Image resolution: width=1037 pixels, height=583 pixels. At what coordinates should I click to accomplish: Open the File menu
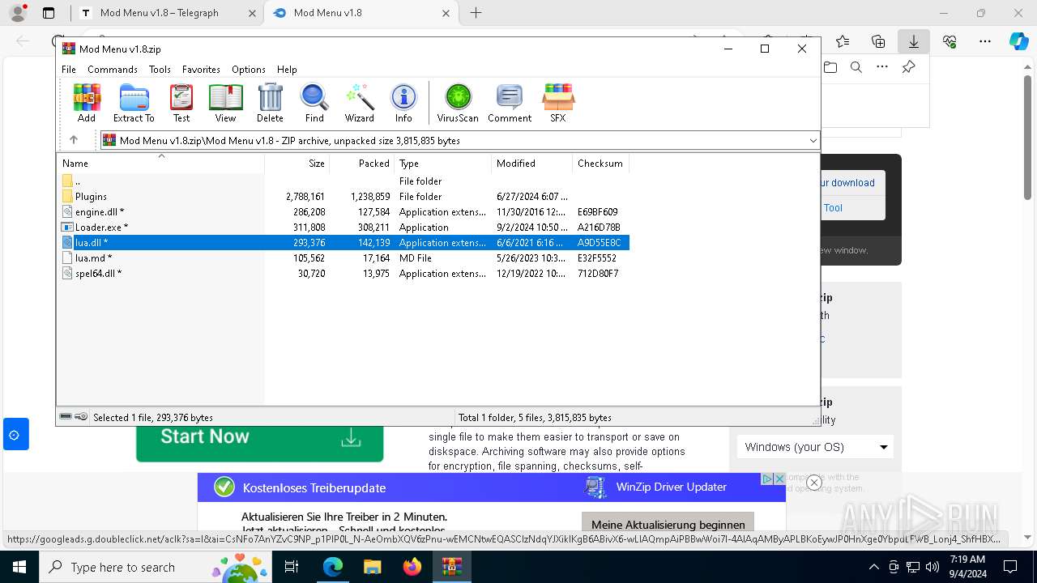(x=69, y=70)
